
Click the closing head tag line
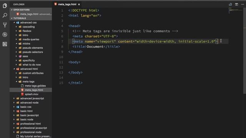[x=75, y=52]
